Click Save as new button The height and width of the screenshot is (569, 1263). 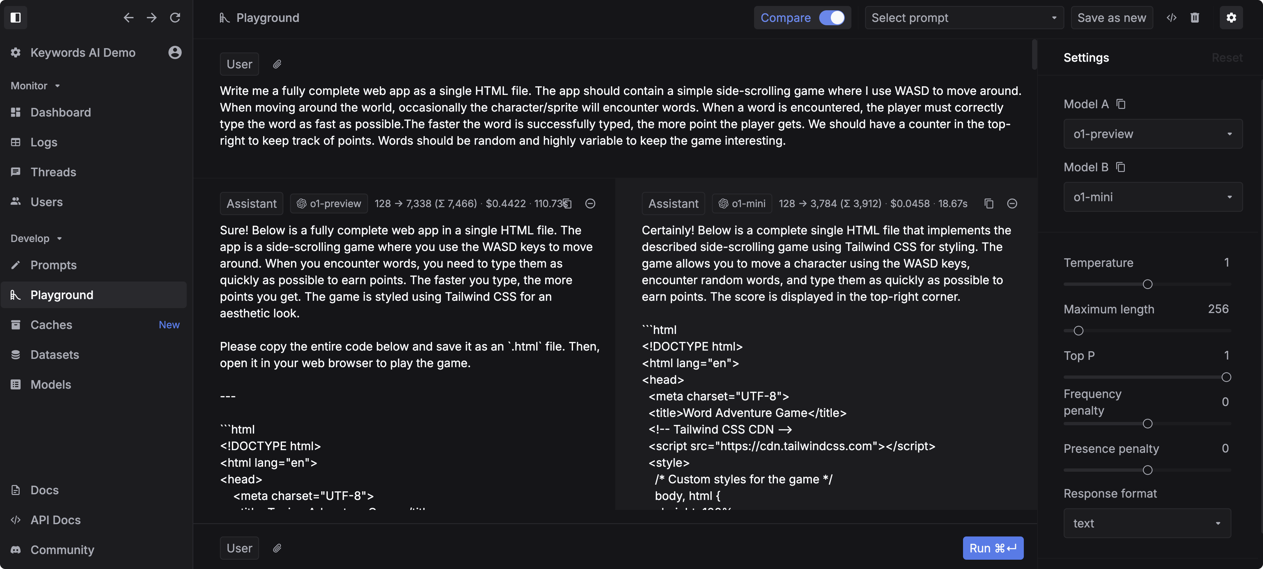click(1112, 18)
